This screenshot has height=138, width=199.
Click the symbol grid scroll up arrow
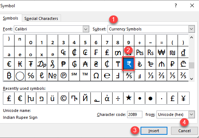(192, 37)
